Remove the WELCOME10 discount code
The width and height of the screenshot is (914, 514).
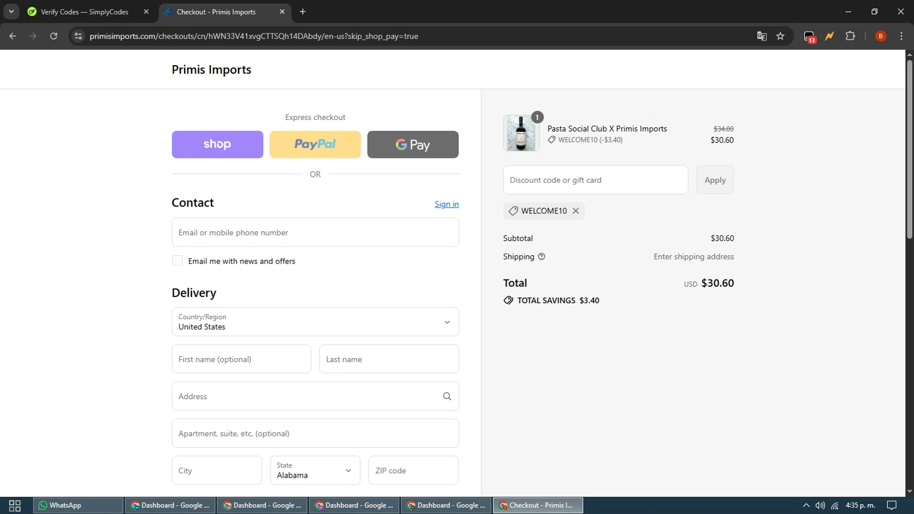(x=576, y=211)
